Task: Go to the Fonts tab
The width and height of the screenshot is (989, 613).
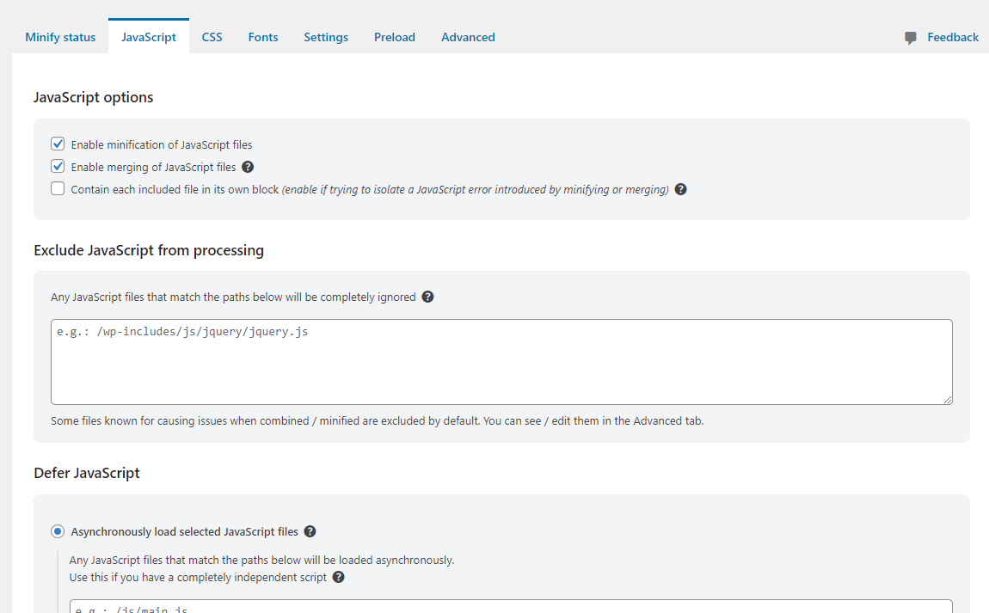Action: 263,37
